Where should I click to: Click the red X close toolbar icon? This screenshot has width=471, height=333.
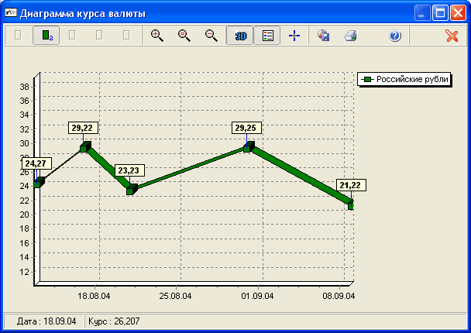pos(452,36)
